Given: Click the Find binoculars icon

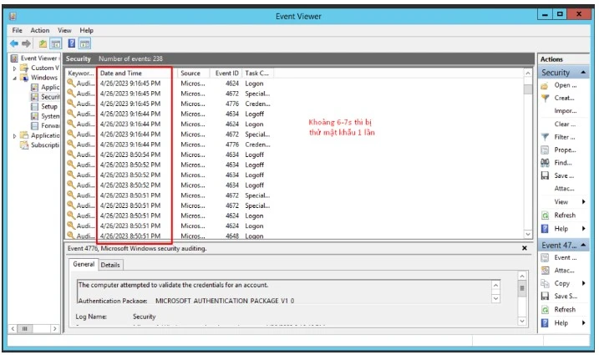Looking at the screenshot, I should point(545,163).
